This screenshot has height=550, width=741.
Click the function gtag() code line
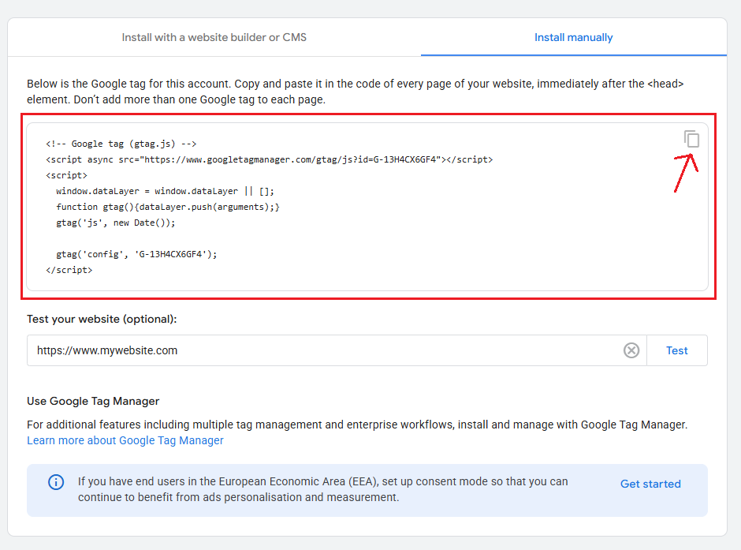coord(168,207)
